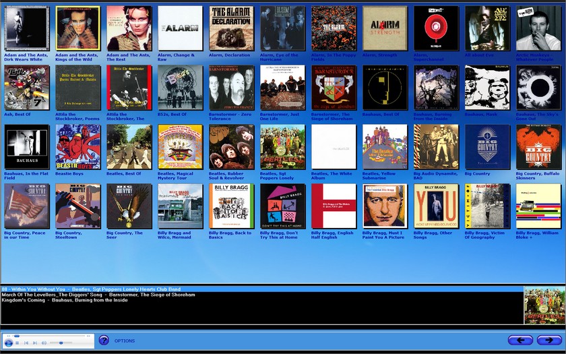Open Big Country, Steeltown album
Viewport: 566px width, 354px height.
[78, 206]
